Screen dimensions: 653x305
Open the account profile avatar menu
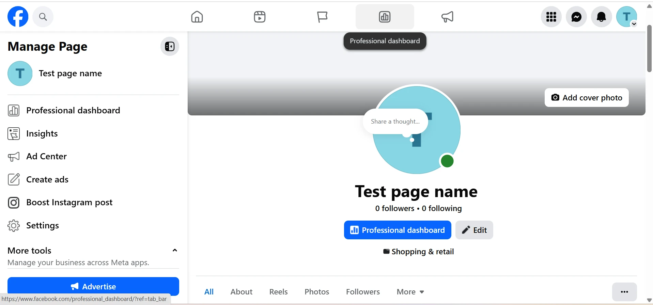(x=627, y=17)
